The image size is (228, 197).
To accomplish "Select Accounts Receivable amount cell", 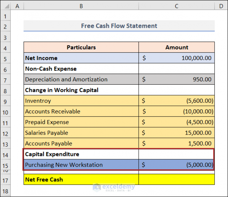I will click(x=177, y=112).
